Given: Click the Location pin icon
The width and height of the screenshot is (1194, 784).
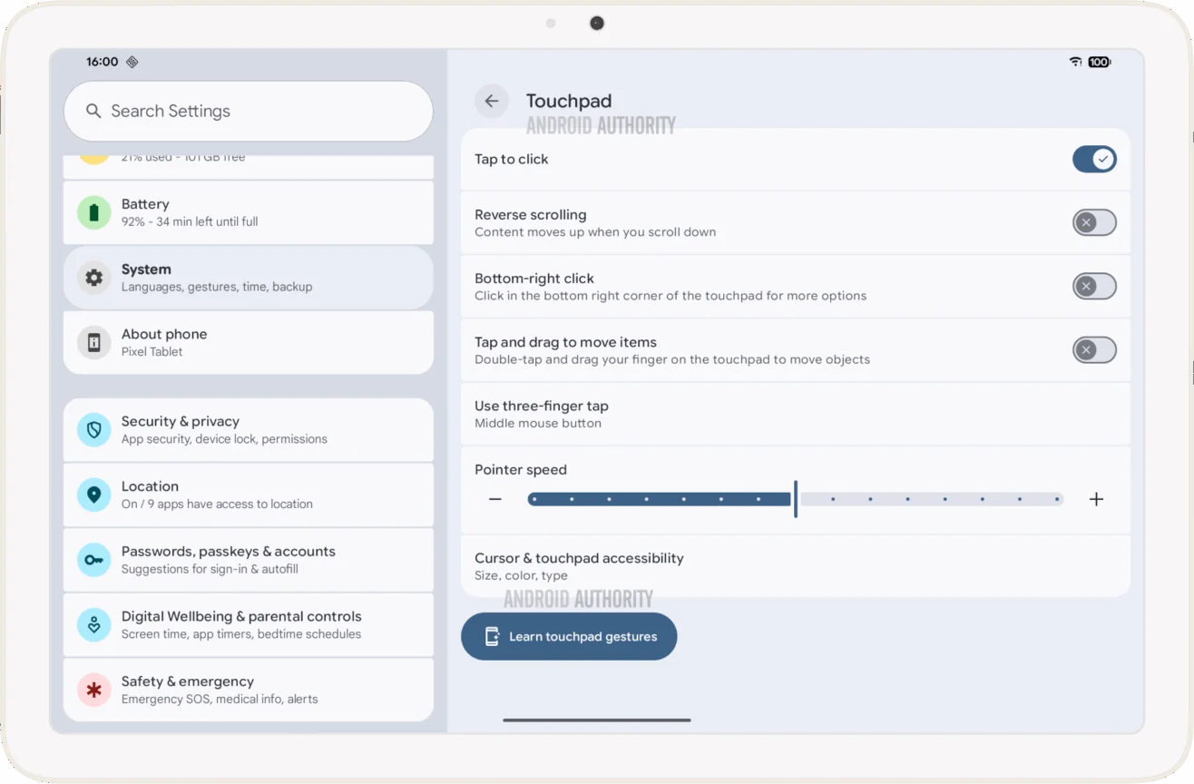Looking at the screenshot, I should click(x=93, y=495).
